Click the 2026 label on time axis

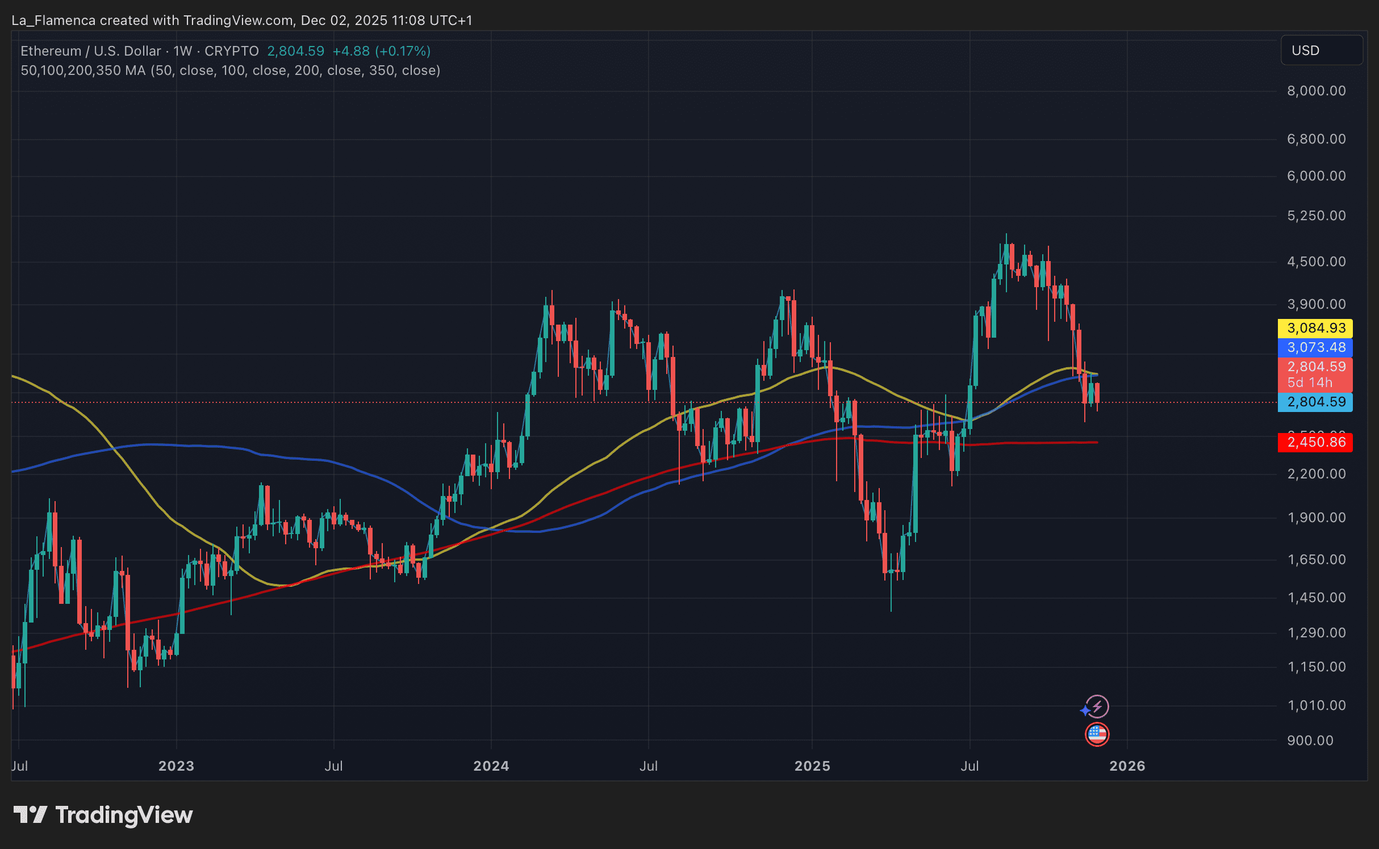(1127, 766)
